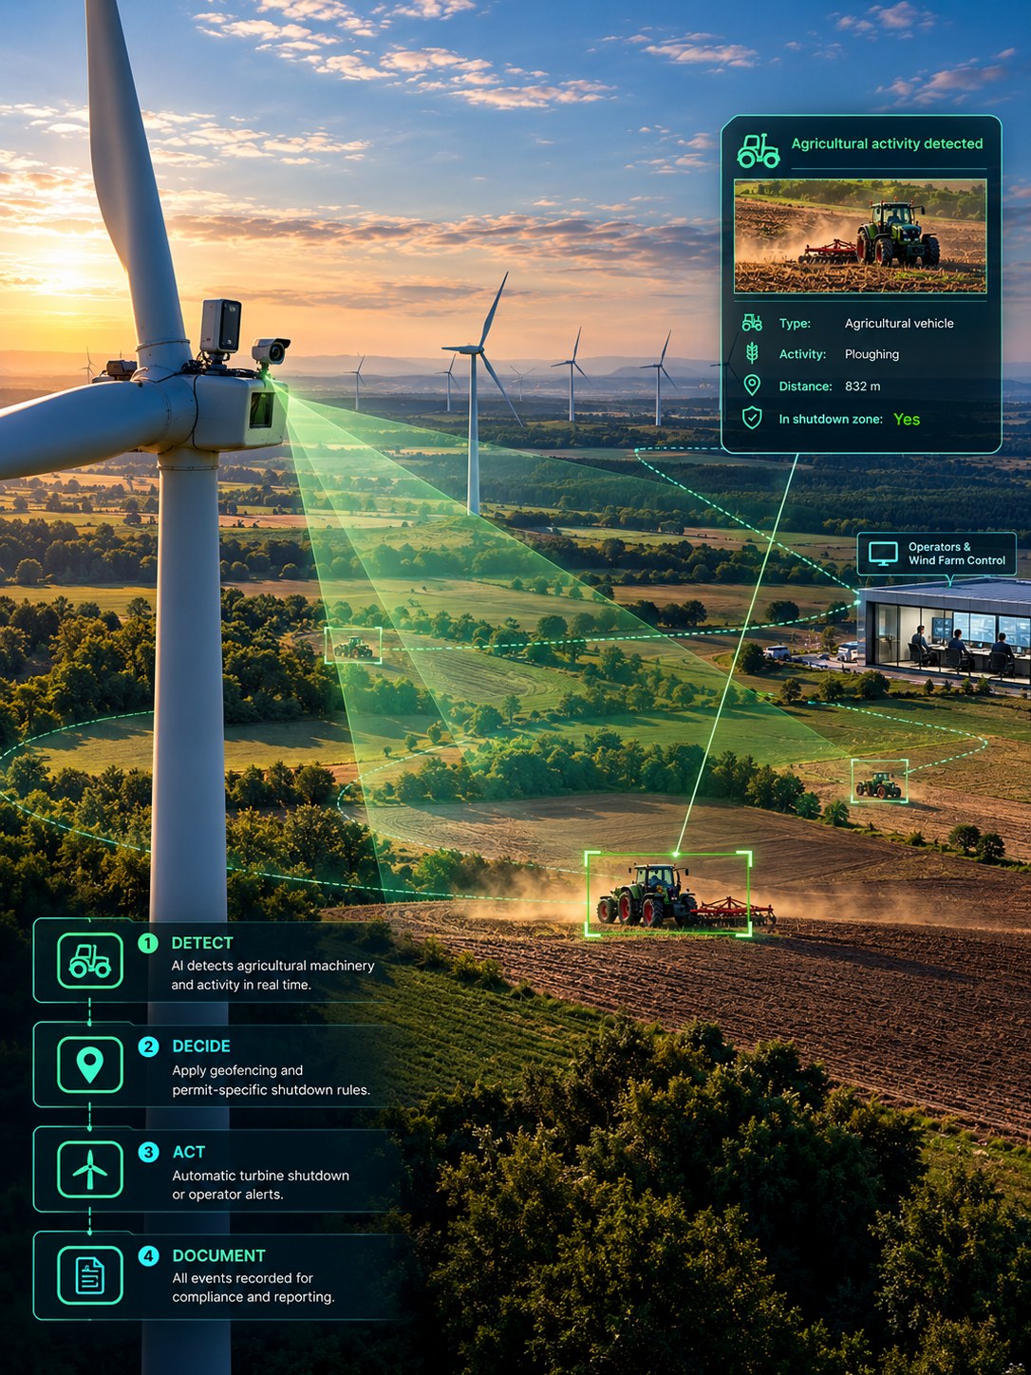Select the 'Activity:' field label
The height and width of the screenshot is (1375, 1031).
tap(802, 354)
